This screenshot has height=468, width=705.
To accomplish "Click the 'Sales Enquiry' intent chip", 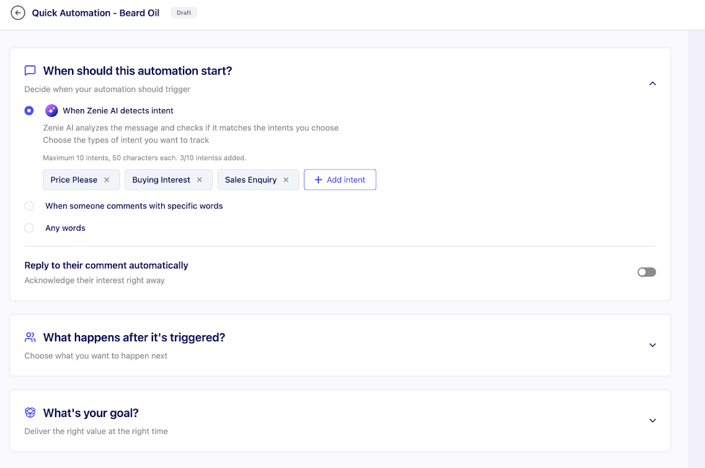I will click(251, 180).
